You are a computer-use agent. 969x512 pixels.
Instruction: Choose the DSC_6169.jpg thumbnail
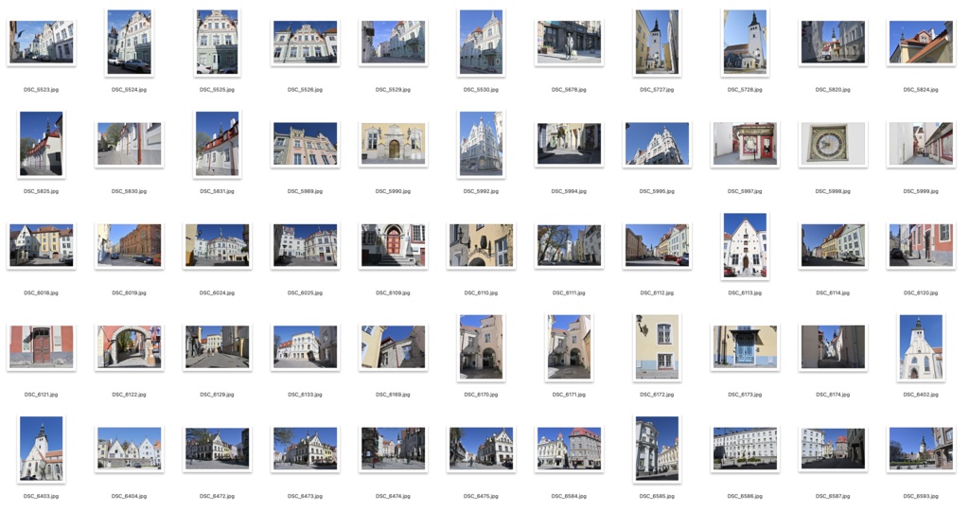393,347
